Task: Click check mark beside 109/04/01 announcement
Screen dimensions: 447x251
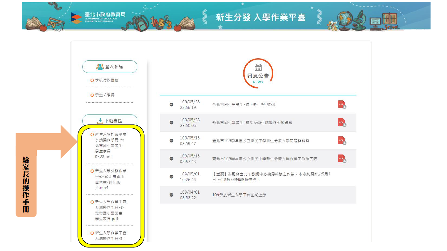Action: click(x=171, y=195)
